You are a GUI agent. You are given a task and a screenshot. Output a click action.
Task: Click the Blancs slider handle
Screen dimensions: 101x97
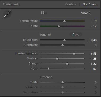(x=67, y=64)
